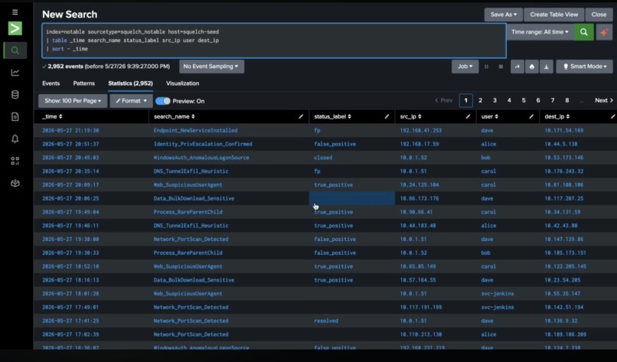The height and width of the screenshot is (362, 617).
Task: Go to results page 8
Action: point(567,101)
